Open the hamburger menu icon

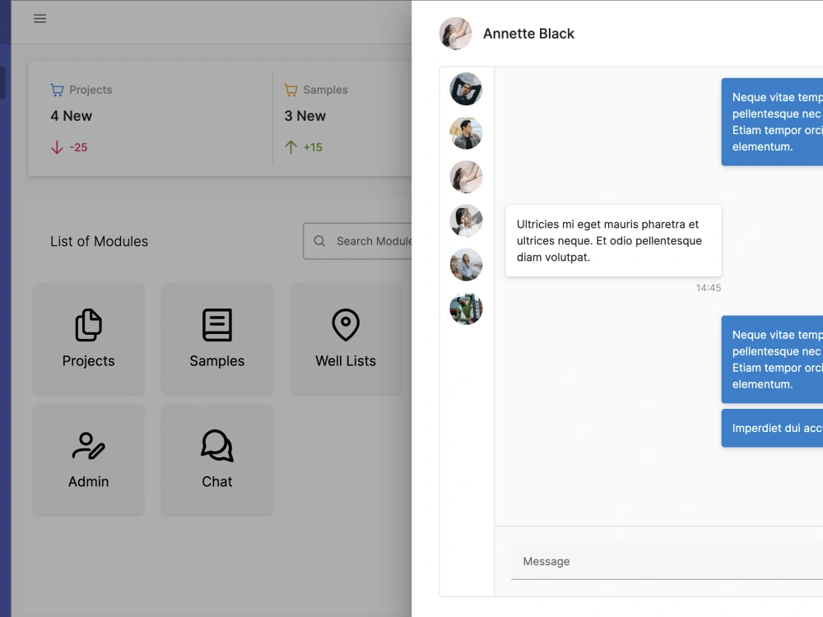coord(40,18)
